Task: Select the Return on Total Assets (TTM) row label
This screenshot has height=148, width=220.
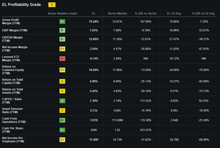Action: [12, 91]
